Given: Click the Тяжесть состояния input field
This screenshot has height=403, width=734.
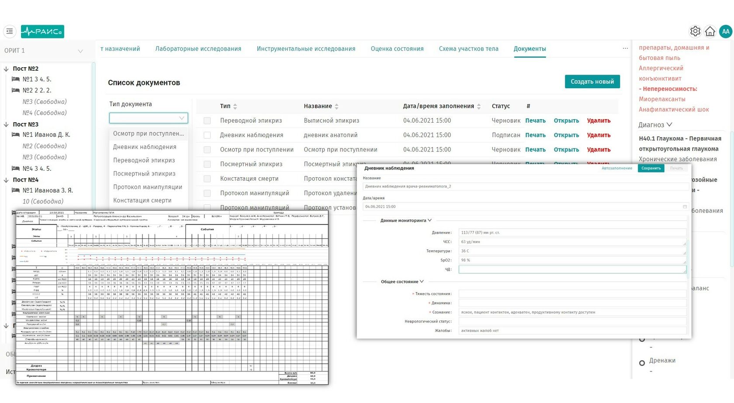Looking at the screenshot, I should click(572, 294).
